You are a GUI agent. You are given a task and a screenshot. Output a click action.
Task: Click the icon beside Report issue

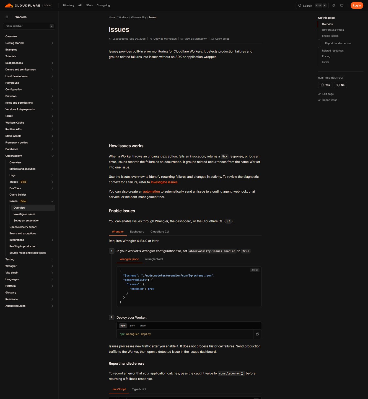tap(320, 100)
